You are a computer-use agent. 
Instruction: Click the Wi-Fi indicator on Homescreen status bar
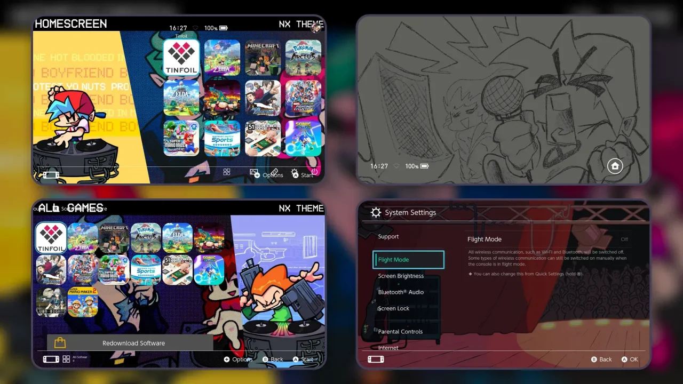pyautogui.click(x=195, y=28)
